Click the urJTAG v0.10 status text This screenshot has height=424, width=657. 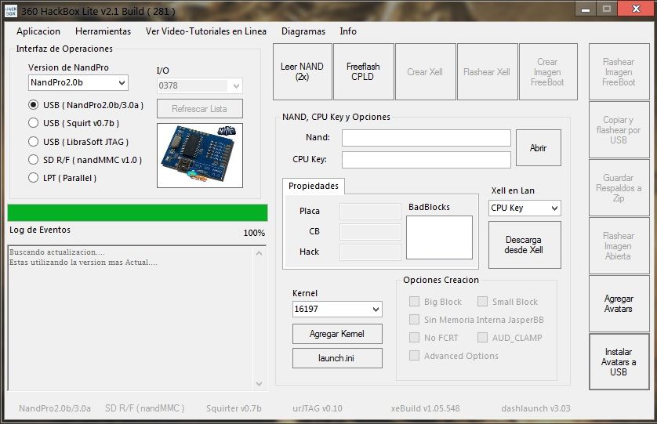pyautogui.click(x=318, y=408)
